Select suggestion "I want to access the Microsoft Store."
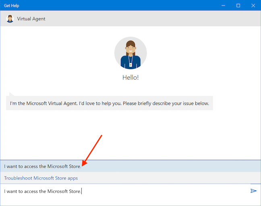This screenshot has height=206, width=261. pyautogui.click(x=43, y=166)
